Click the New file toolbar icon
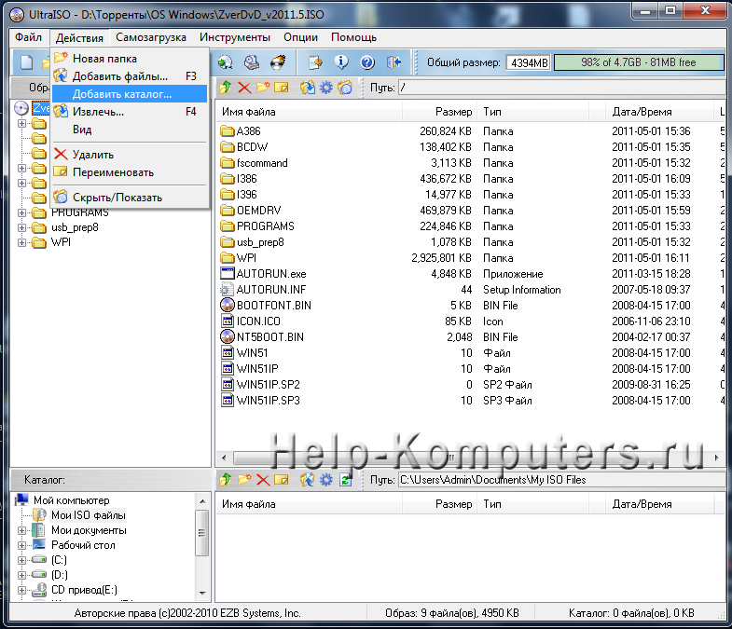Image resolution: width=732 pixels, height=629 pixels. (27, 62)
